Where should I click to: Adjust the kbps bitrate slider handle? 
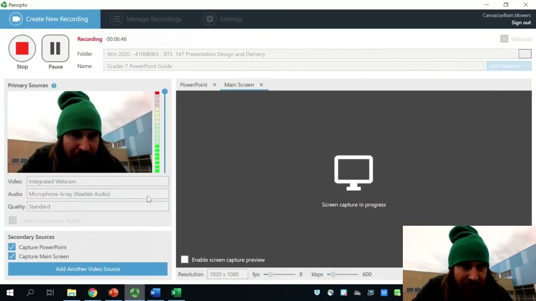point(333,274)
